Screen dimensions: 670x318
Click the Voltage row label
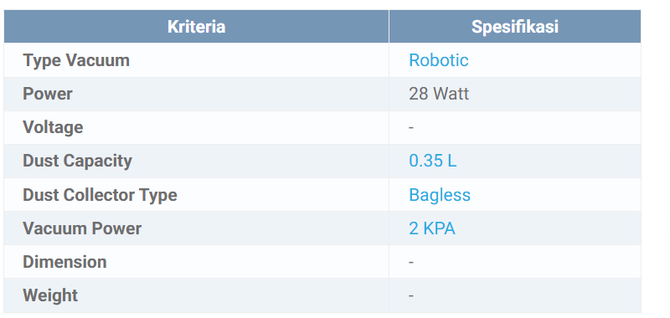[53, 127]
